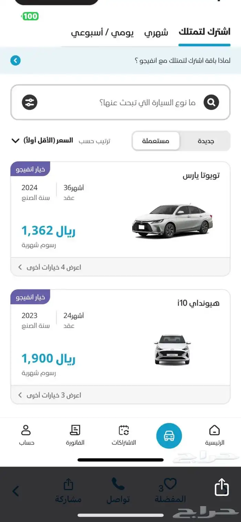Open the filter sliders icon
The width and height of the screenshot is (241, 522).
coord(30,102)
